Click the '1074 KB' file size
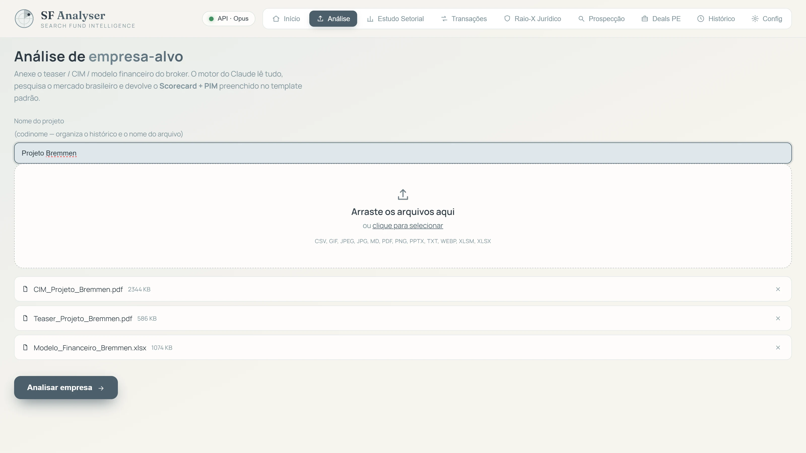 click(162, 348)
